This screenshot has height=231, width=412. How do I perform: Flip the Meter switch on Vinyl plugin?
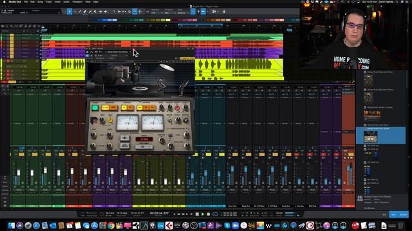click(170, 121)
